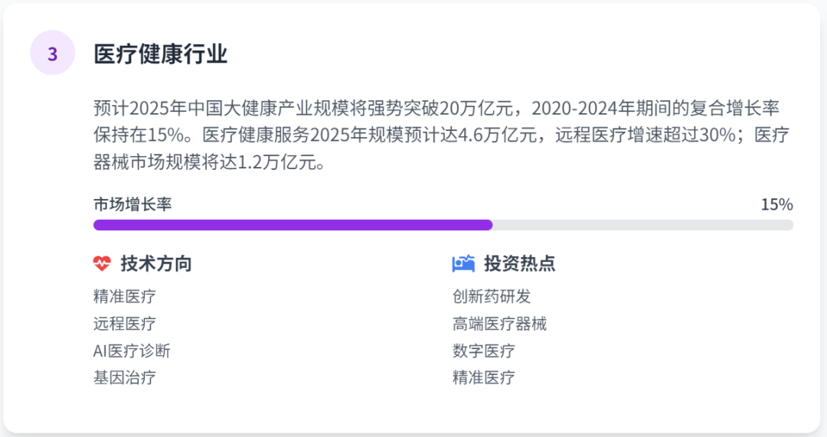Click the 市场增长率 label
Screen dimensions: 827x437
click(x=132, y=204)
